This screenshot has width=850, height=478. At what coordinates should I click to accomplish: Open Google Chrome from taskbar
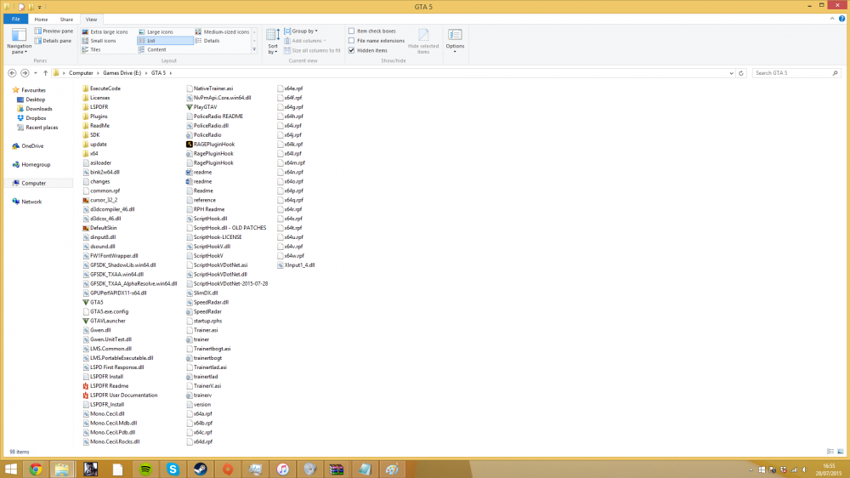[x=36, y=469]
